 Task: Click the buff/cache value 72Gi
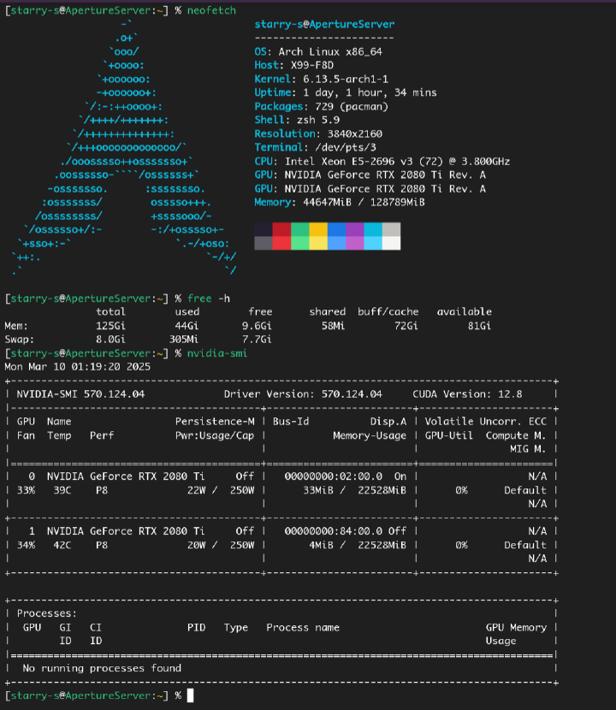point(406,326)
